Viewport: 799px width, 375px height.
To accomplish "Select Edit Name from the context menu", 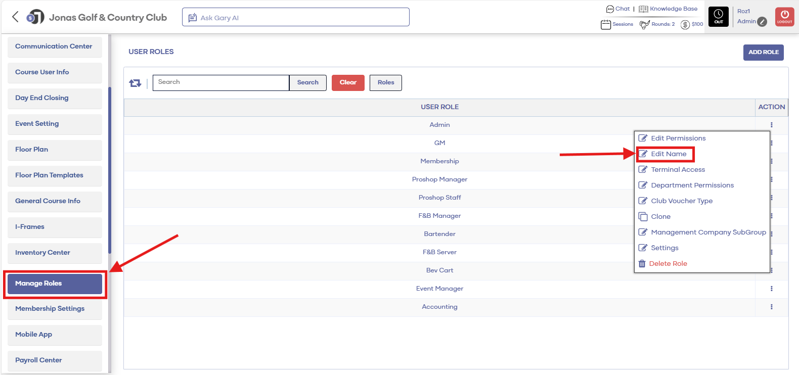I will click(669, 154).
